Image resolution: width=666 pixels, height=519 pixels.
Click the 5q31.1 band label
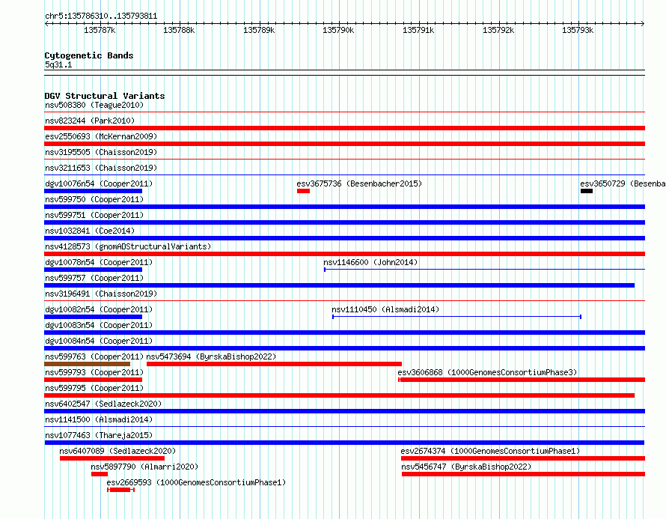tap(58, 64)
